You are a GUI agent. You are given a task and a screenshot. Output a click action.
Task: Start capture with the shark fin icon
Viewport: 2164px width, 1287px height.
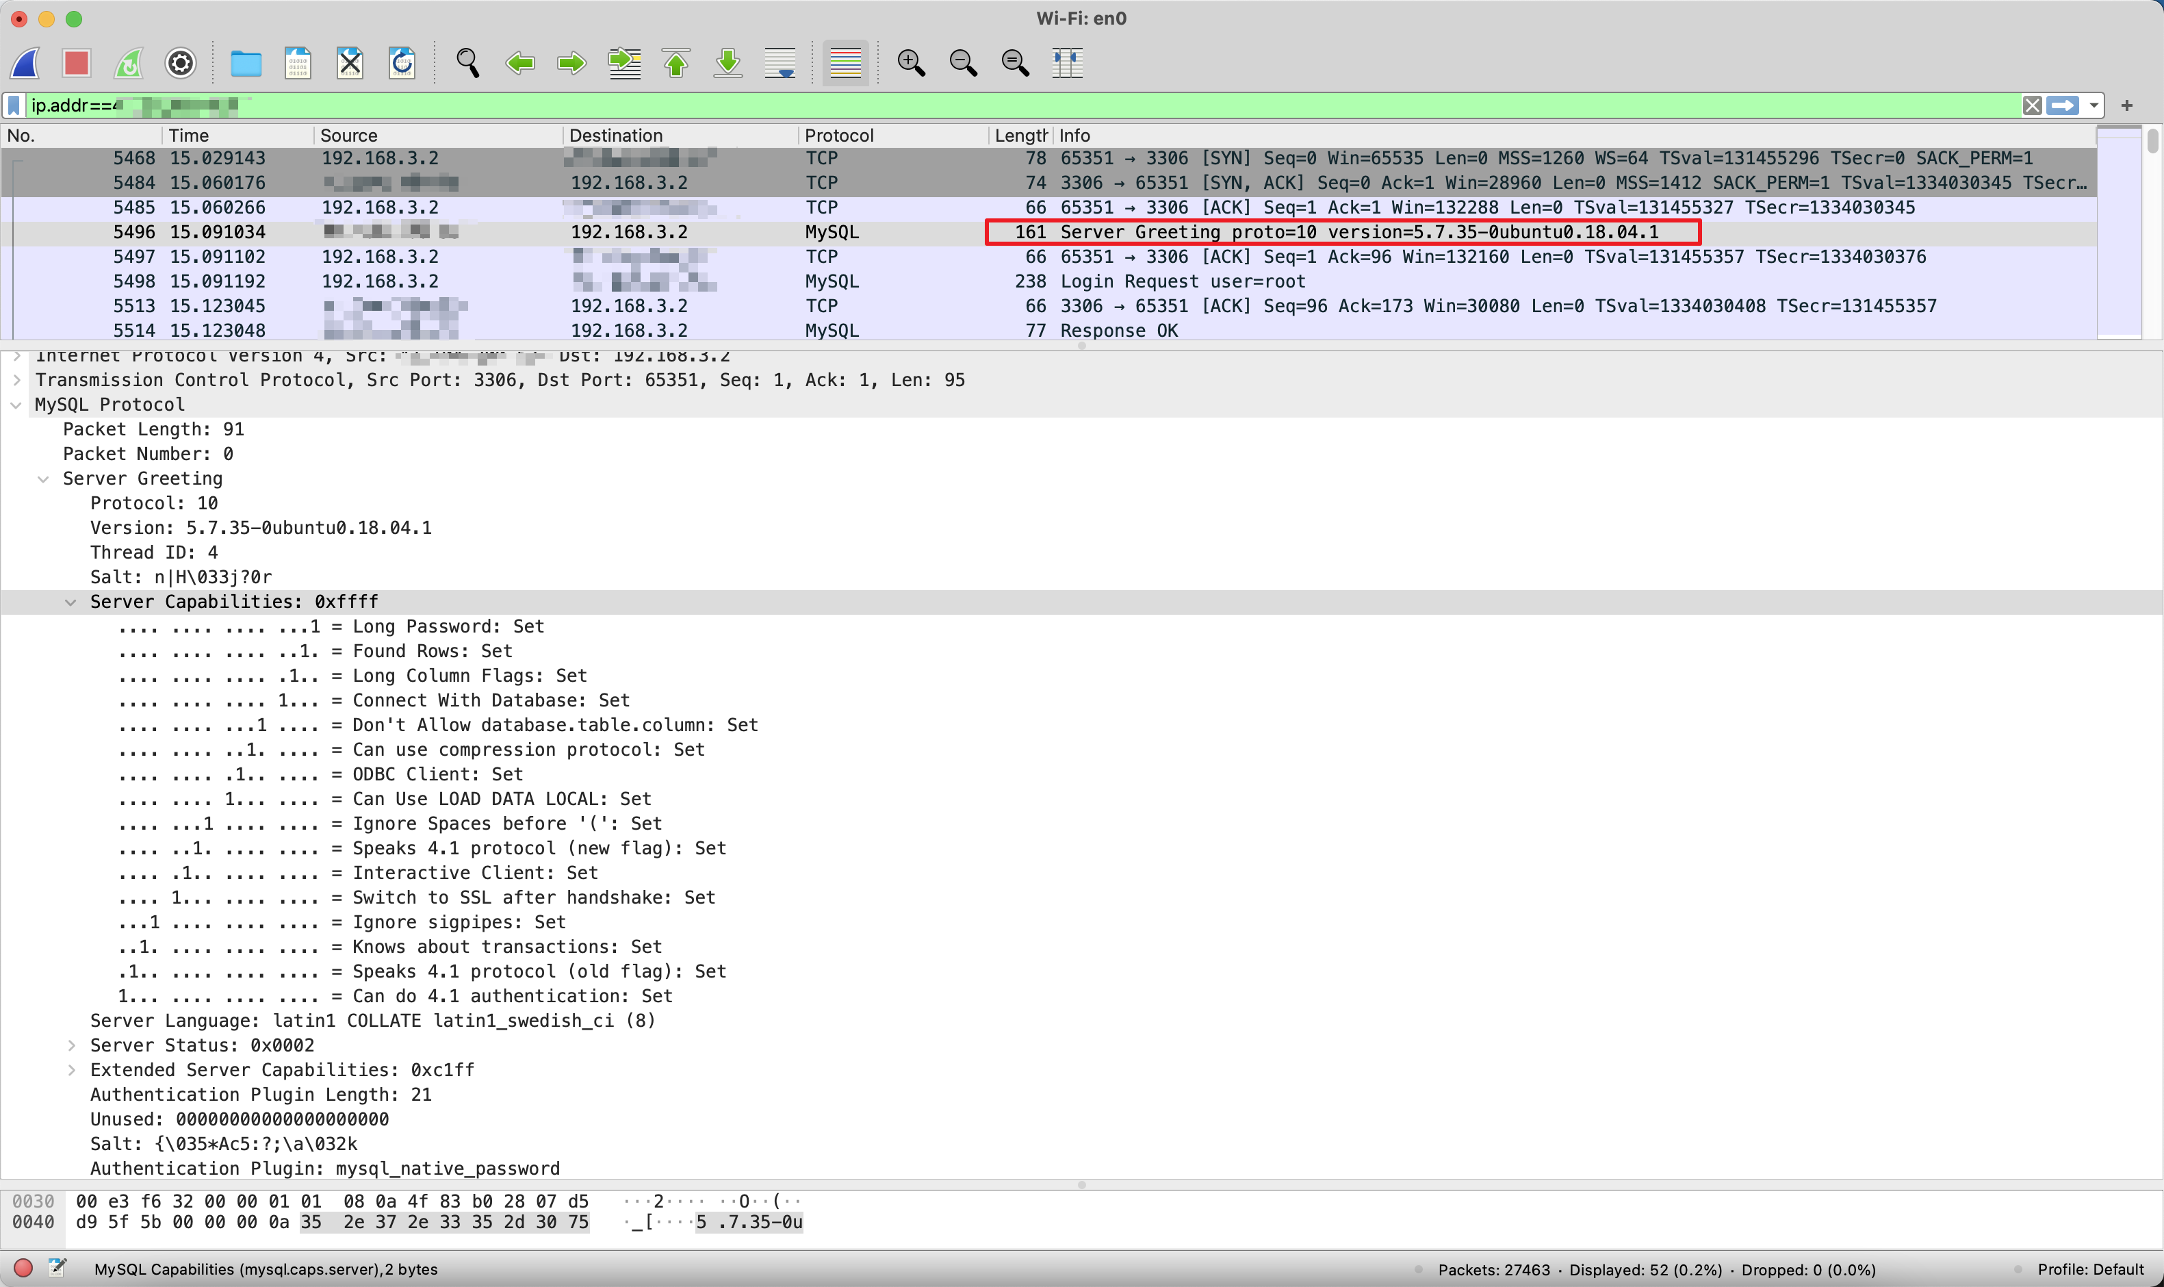point(26,62)
